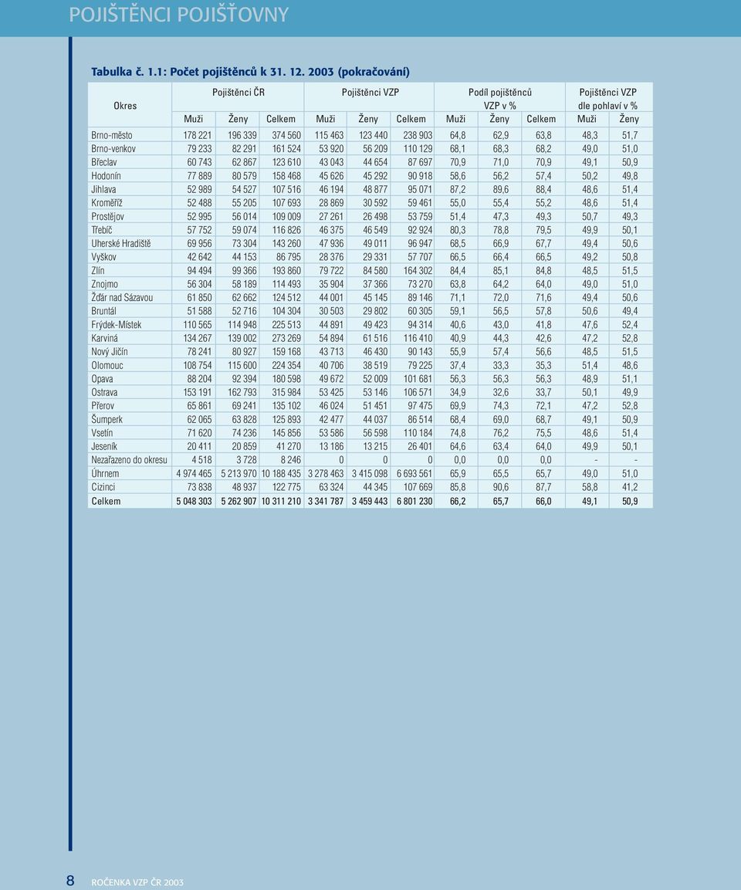Click the Vyškov row label
Image resolution: width=741 pixels, height=890 pixels.
[104, 257]
